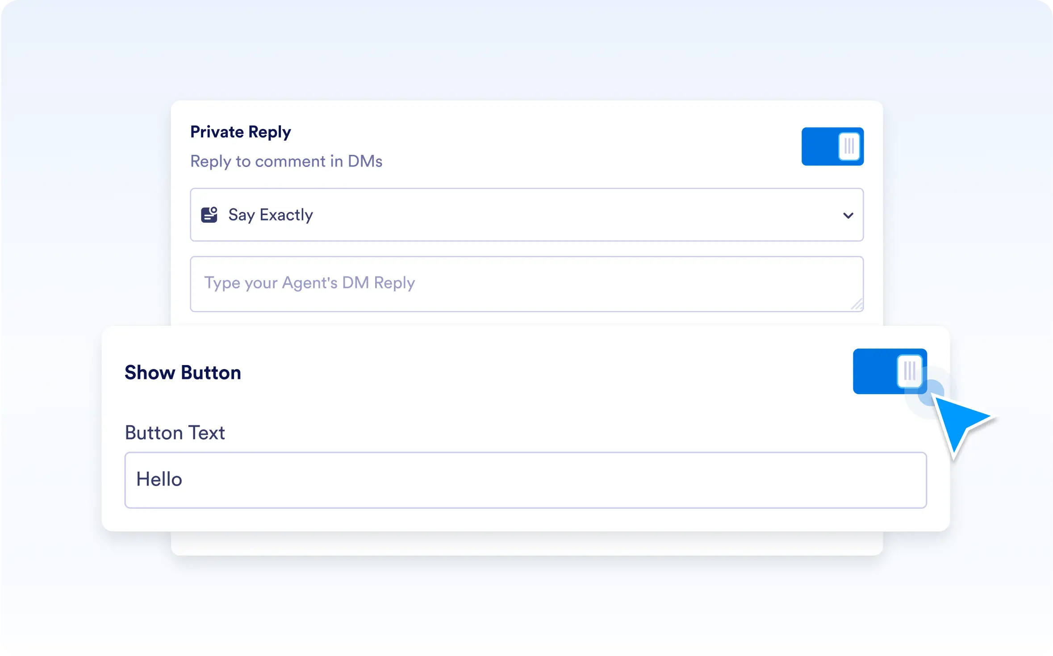This screenshot has height=656, width=1053.
Task: Click the resize handle of the DM Reply textarea
Action: [x=857, y=305]
